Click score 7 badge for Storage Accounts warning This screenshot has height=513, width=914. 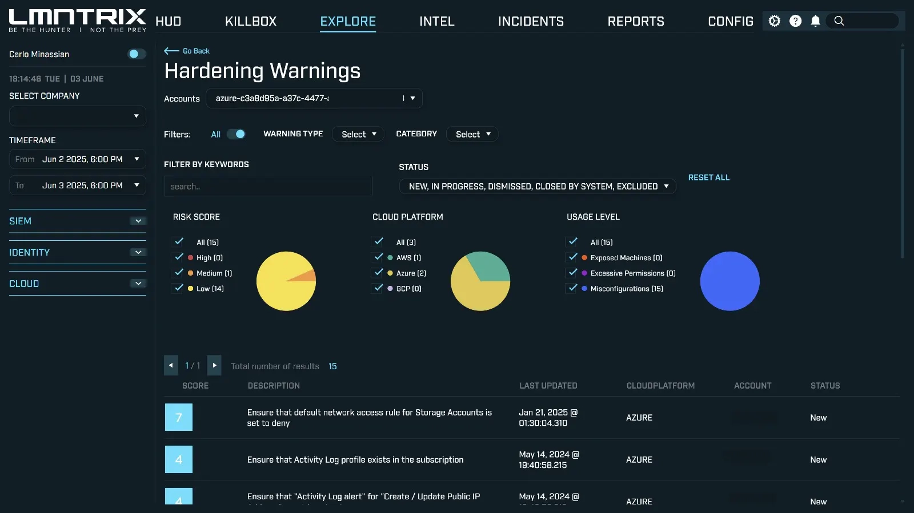click(179, 417)
